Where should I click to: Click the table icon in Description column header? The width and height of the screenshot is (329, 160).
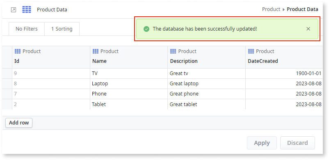173,51
